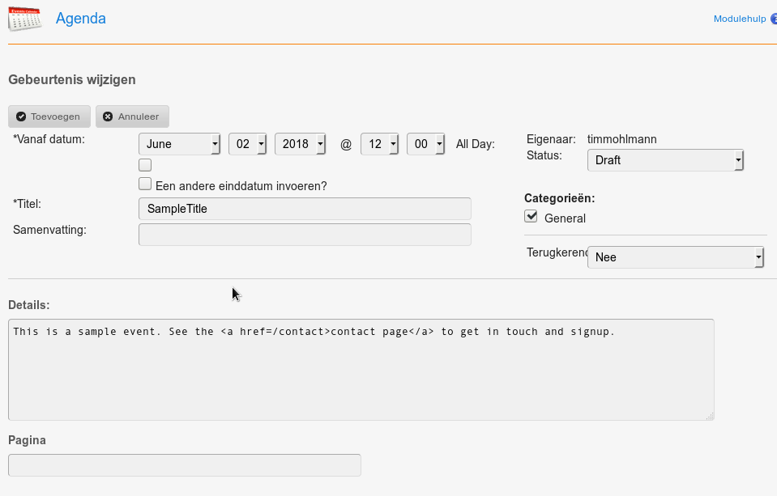Image resolution: width=777 pixels, height=496 pixels.
Task: Open the Modulehulp link
Action: tap(739, 19)
